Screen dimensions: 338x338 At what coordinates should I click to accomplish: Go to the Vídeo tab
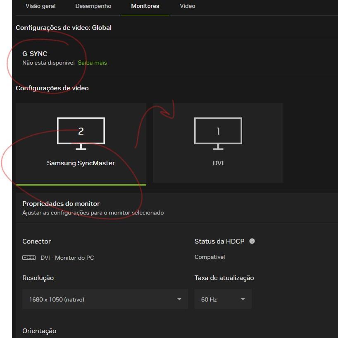pos(188,6)
